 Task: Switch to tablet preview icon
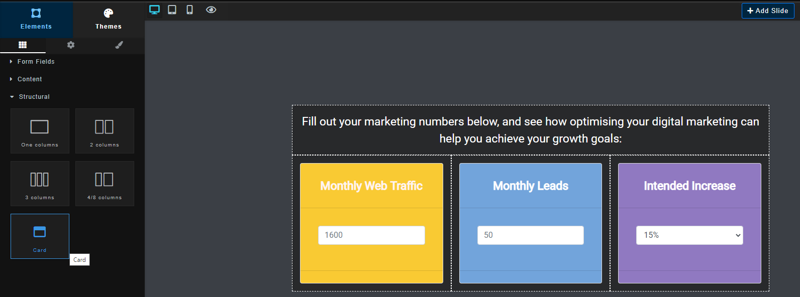(172, 10)
